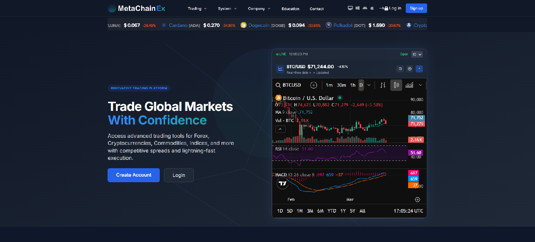The width and height of the screenshot is (535, 242).
Task: Set chart range to YTD
Action: click(x=332, y=211)
